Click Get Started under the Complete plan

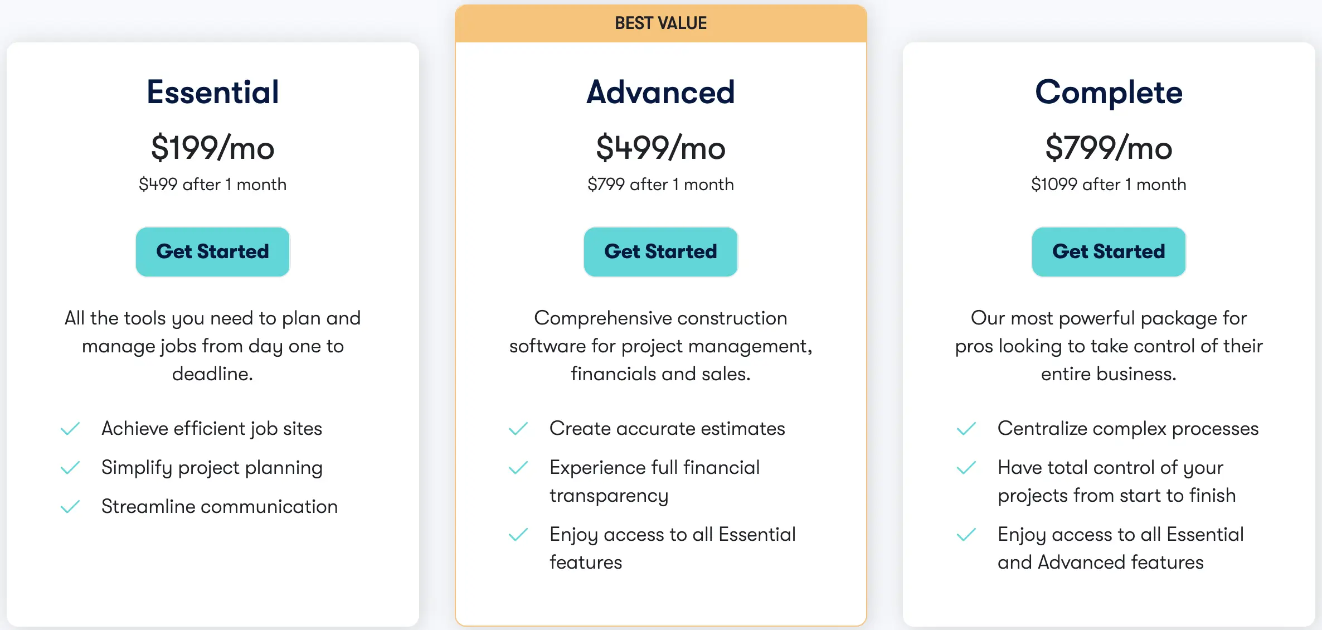pyautogui.click(x=1108, y=251)
